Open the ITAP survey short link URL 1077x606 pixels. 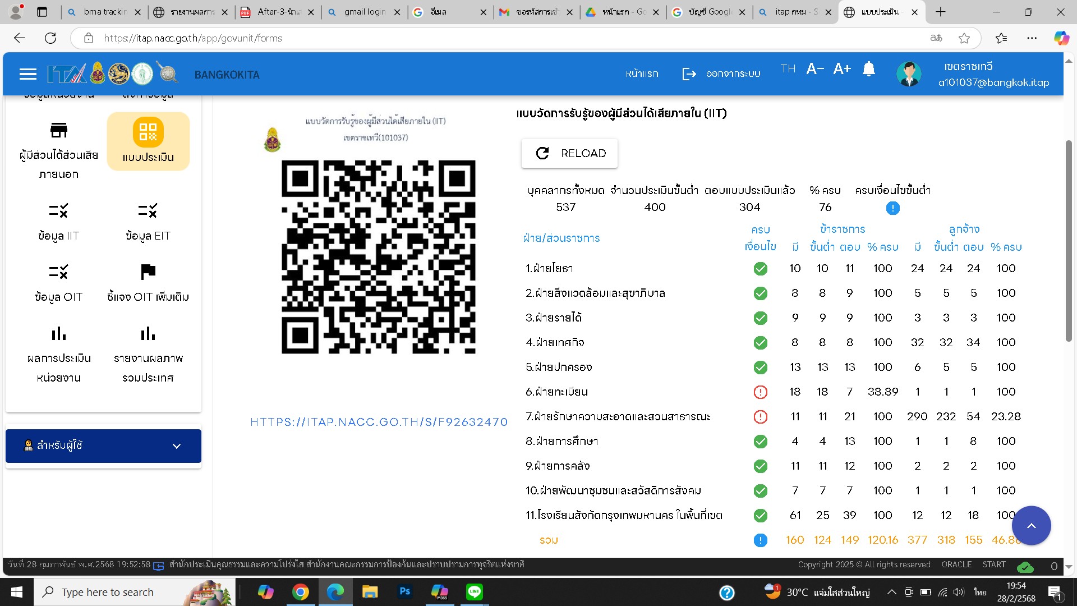pos(379,422)
